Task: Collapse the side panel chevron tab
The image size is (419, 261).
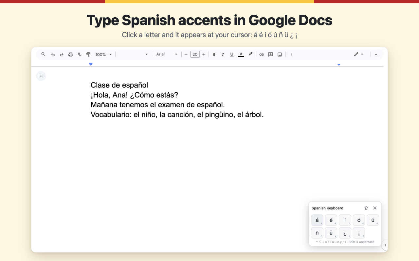Action: (x=385, y=245)
